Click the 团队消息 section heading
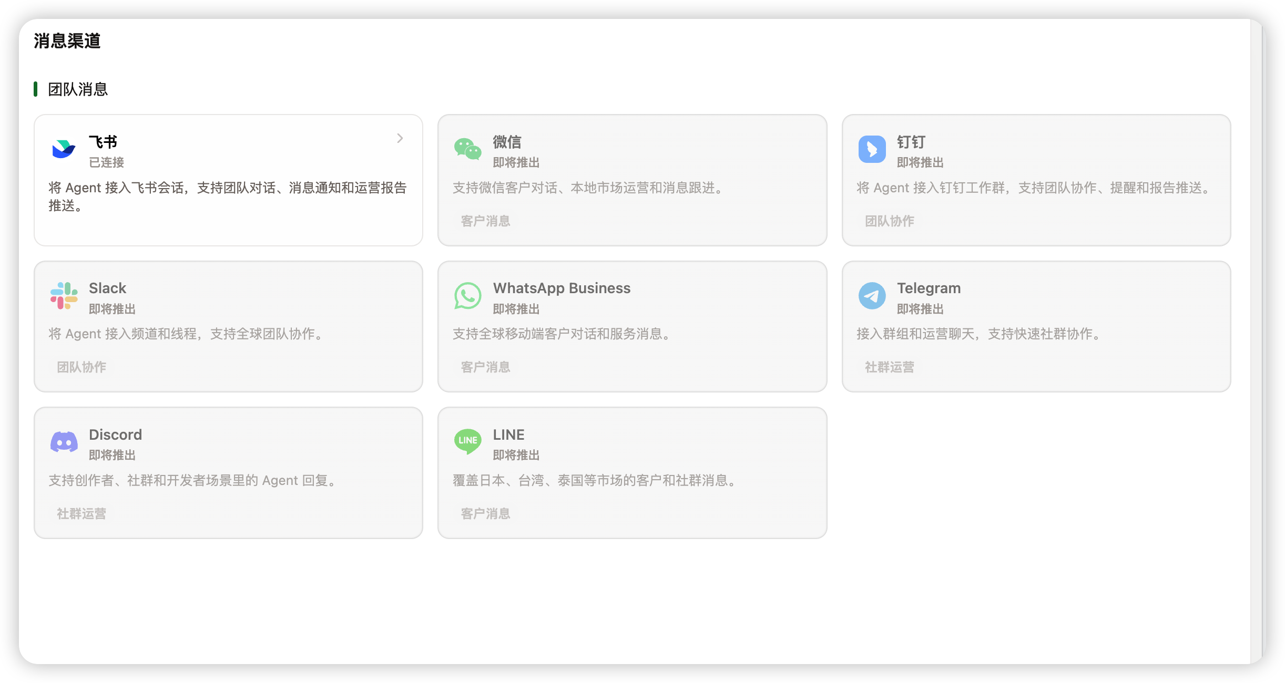 pos(78,89)
